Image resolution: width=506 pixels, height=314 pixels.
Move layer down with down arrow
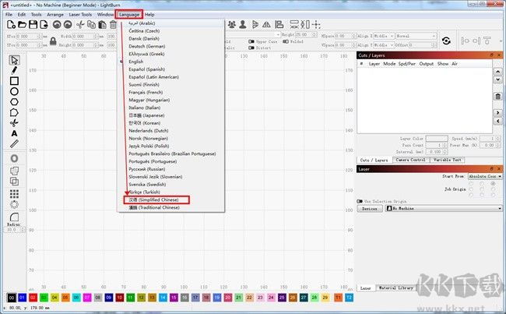pos(497,79)
